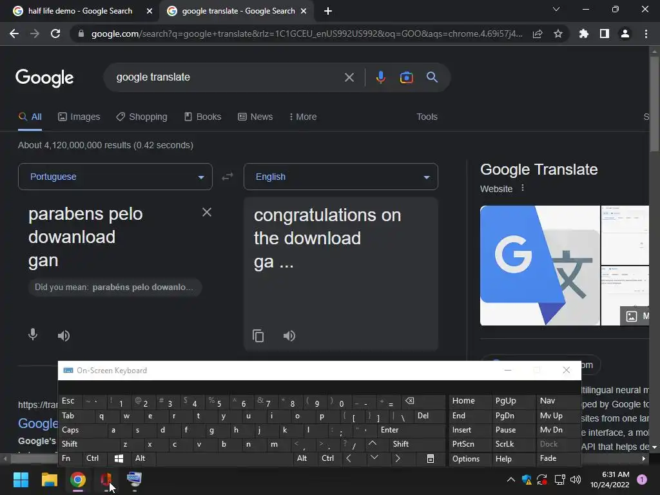Start voice search with microphone icon
Viewport: 660px width, 495px height.
coord(380,77)
